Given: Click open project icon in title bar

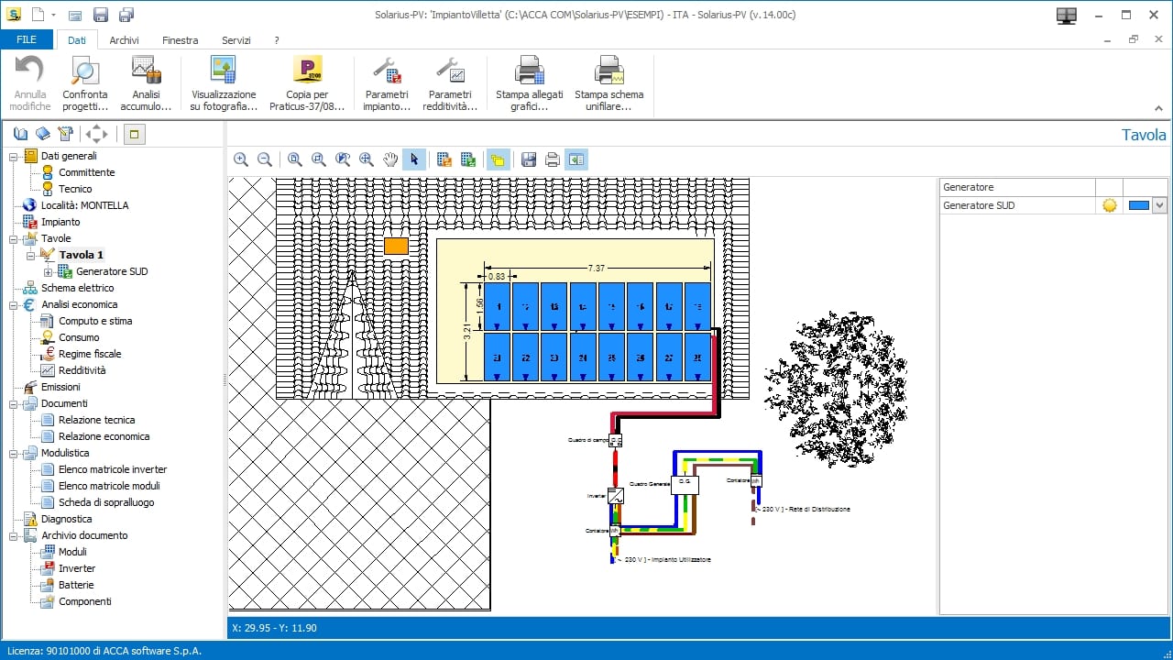Looking at the screenshot, I should point(75,15).
